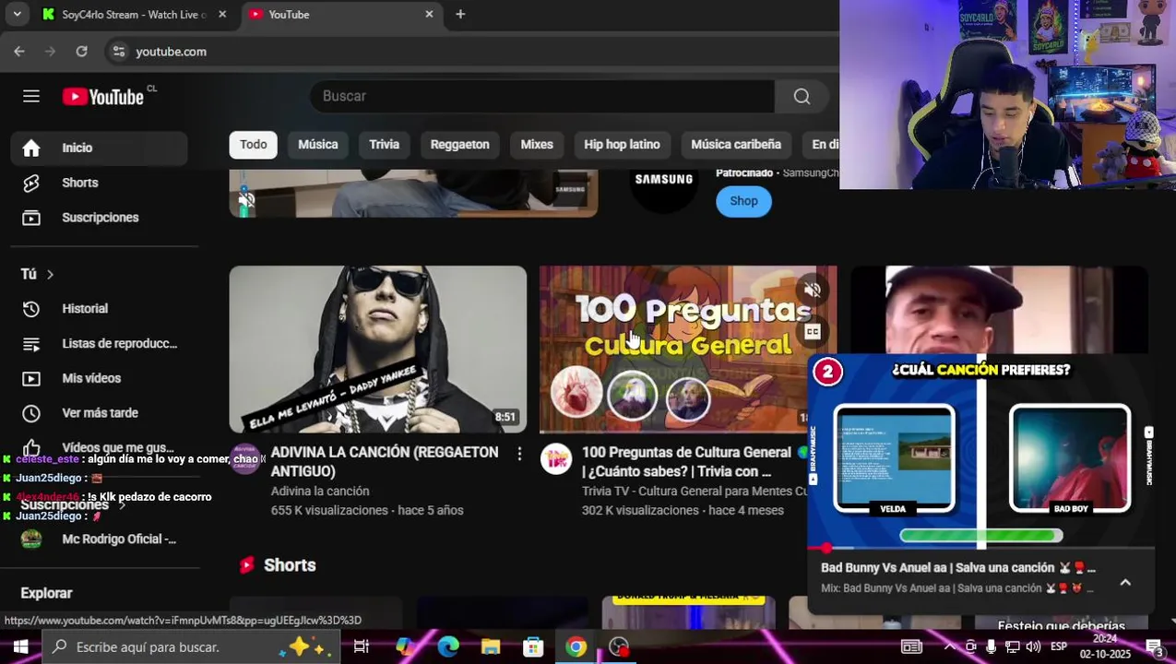Open Trivia TV channel avatar
The width and height of the screenshot is (1176, 664).
556,458
